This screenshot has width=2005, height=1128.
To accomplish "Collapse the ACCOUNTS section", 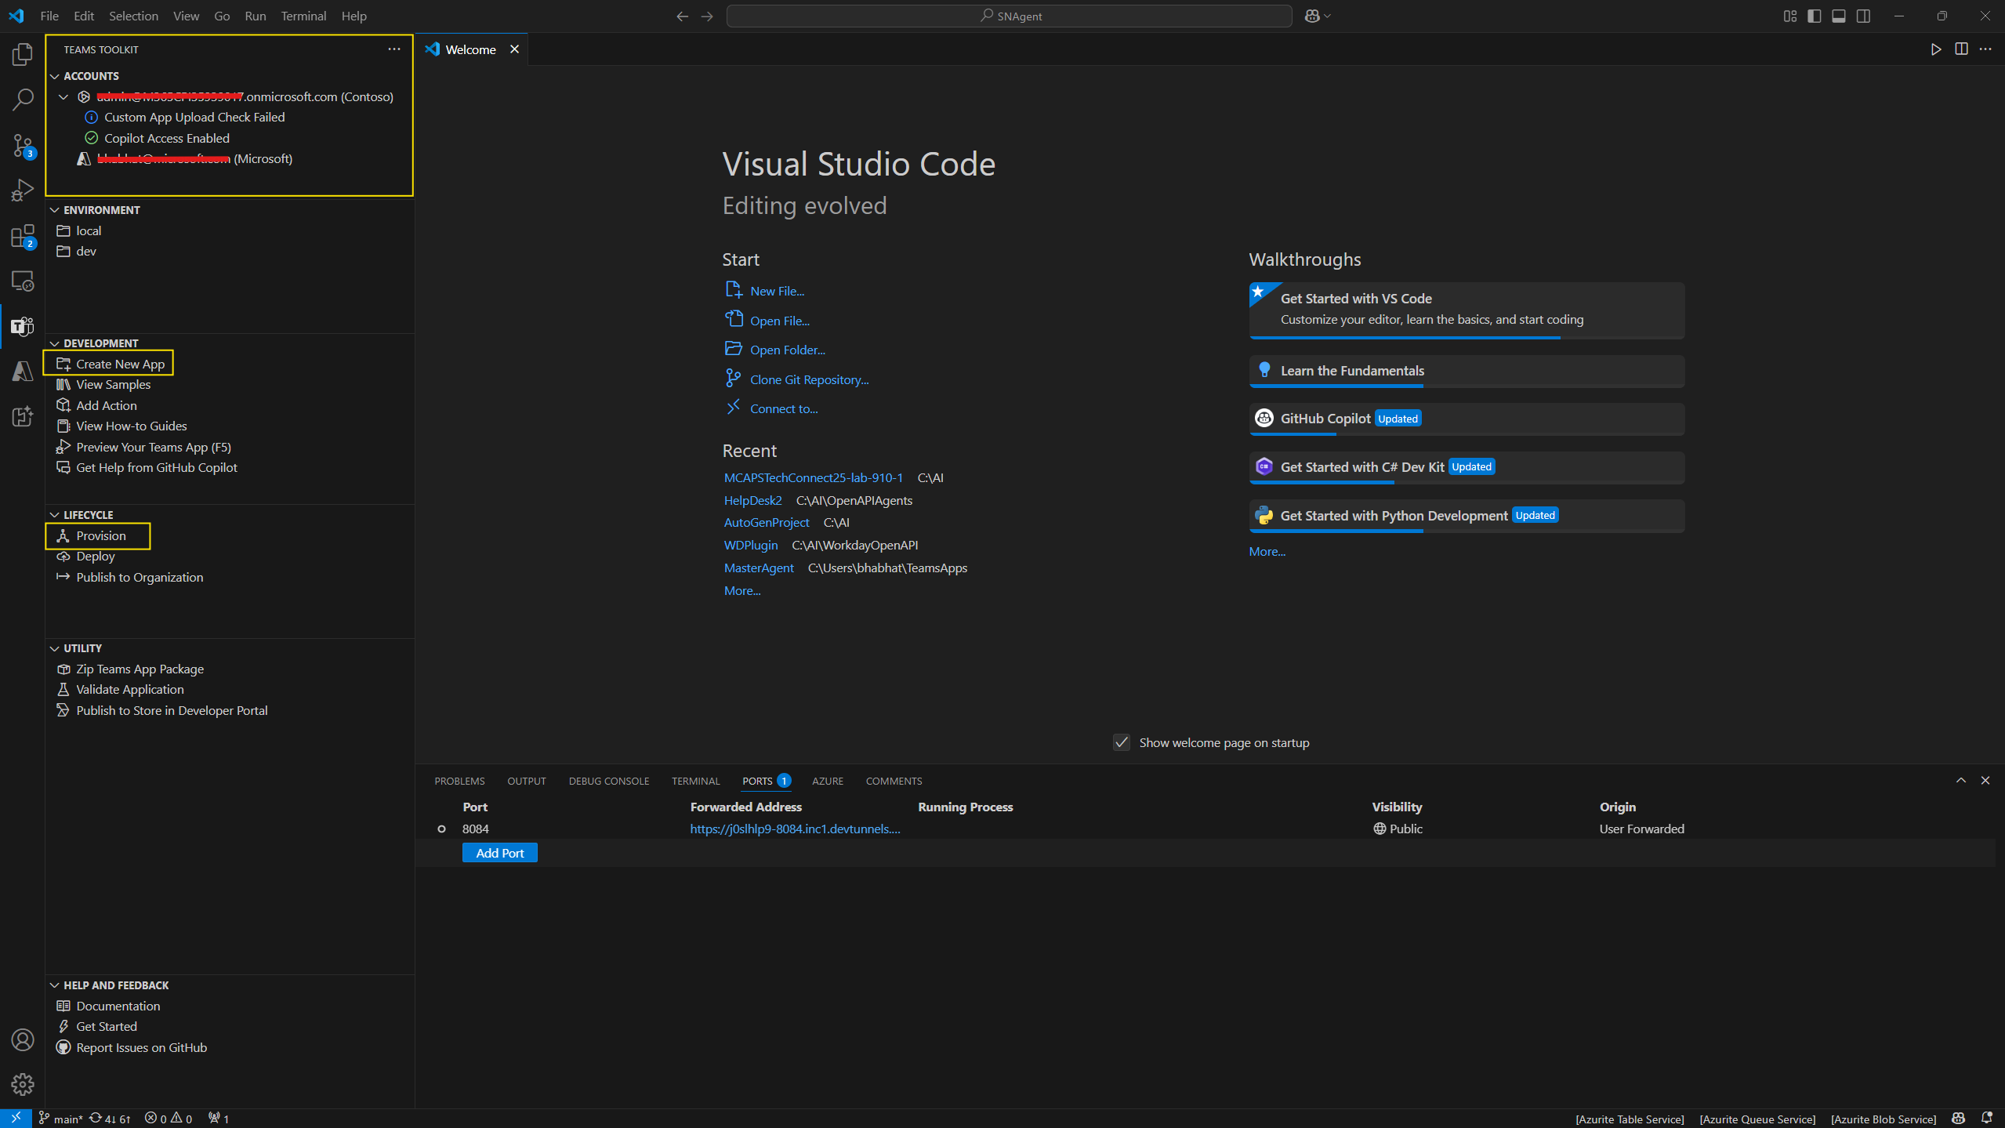I will [55, 76].
